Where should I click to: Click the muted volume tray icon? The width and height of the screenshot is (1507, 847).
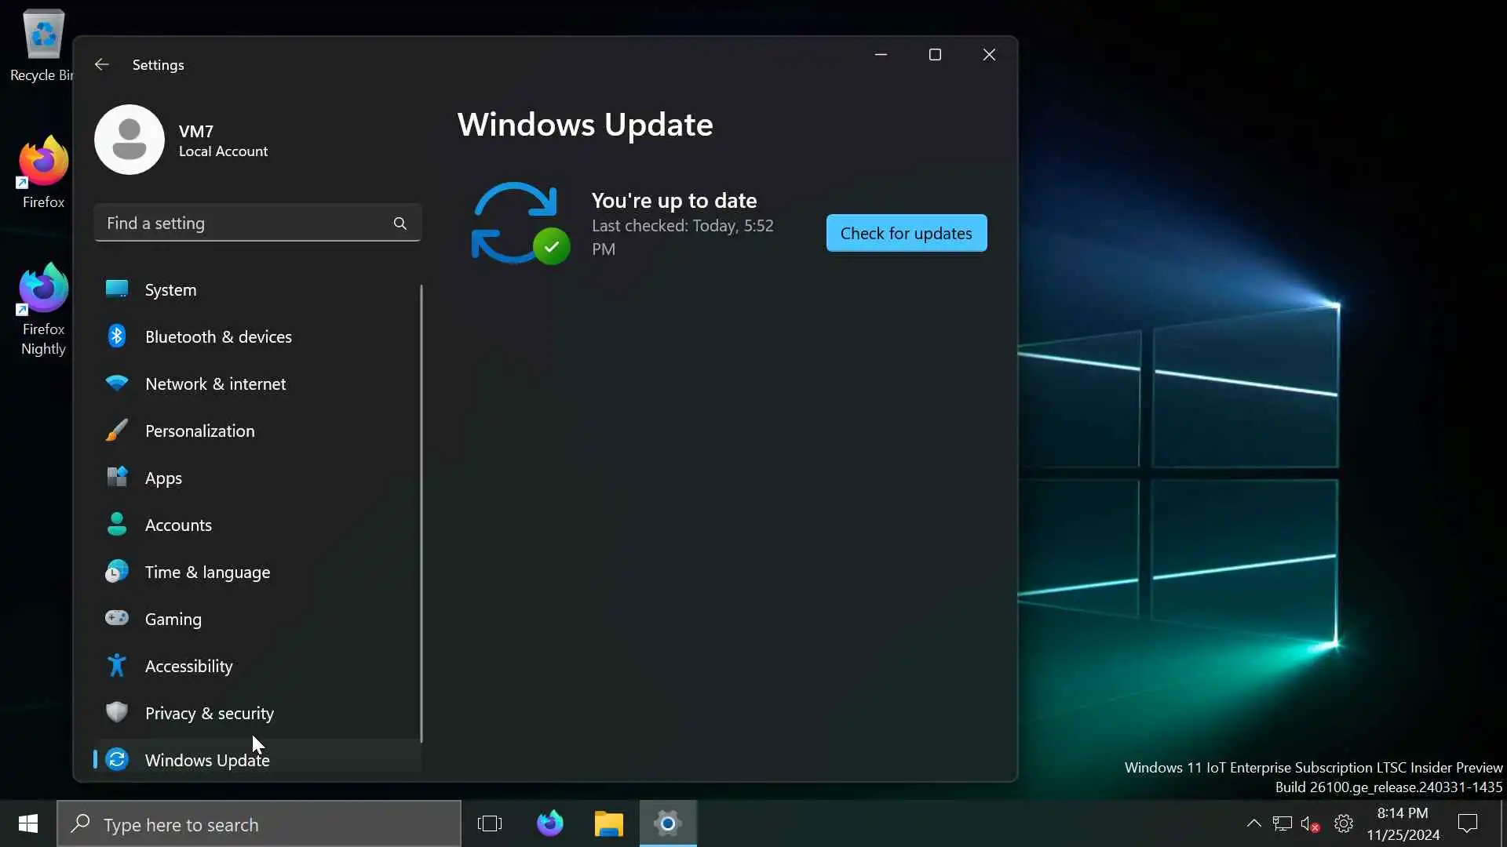coord(1309,823)
